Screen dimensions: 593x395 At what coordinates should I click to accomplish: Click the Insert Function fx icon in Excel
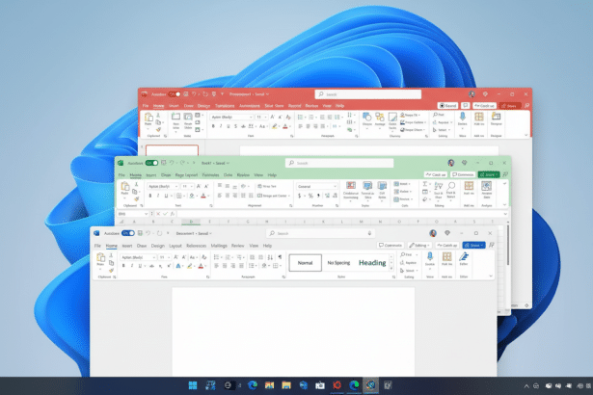[x=173, y=214]
